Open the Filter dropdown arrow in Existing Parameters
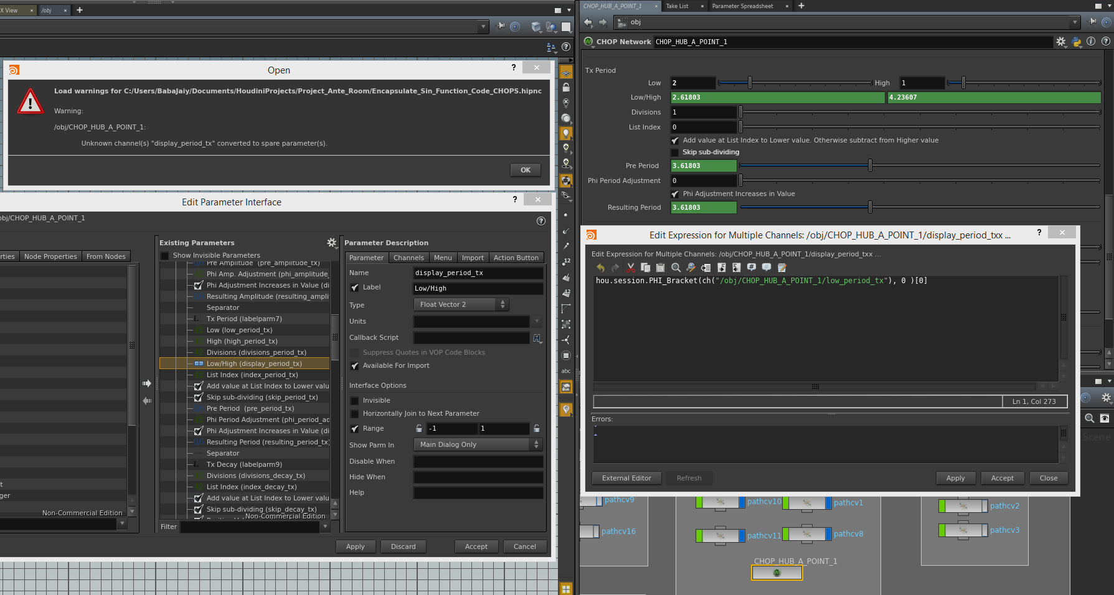Viewport: 1114px width, 595px height. coord(325,527)
